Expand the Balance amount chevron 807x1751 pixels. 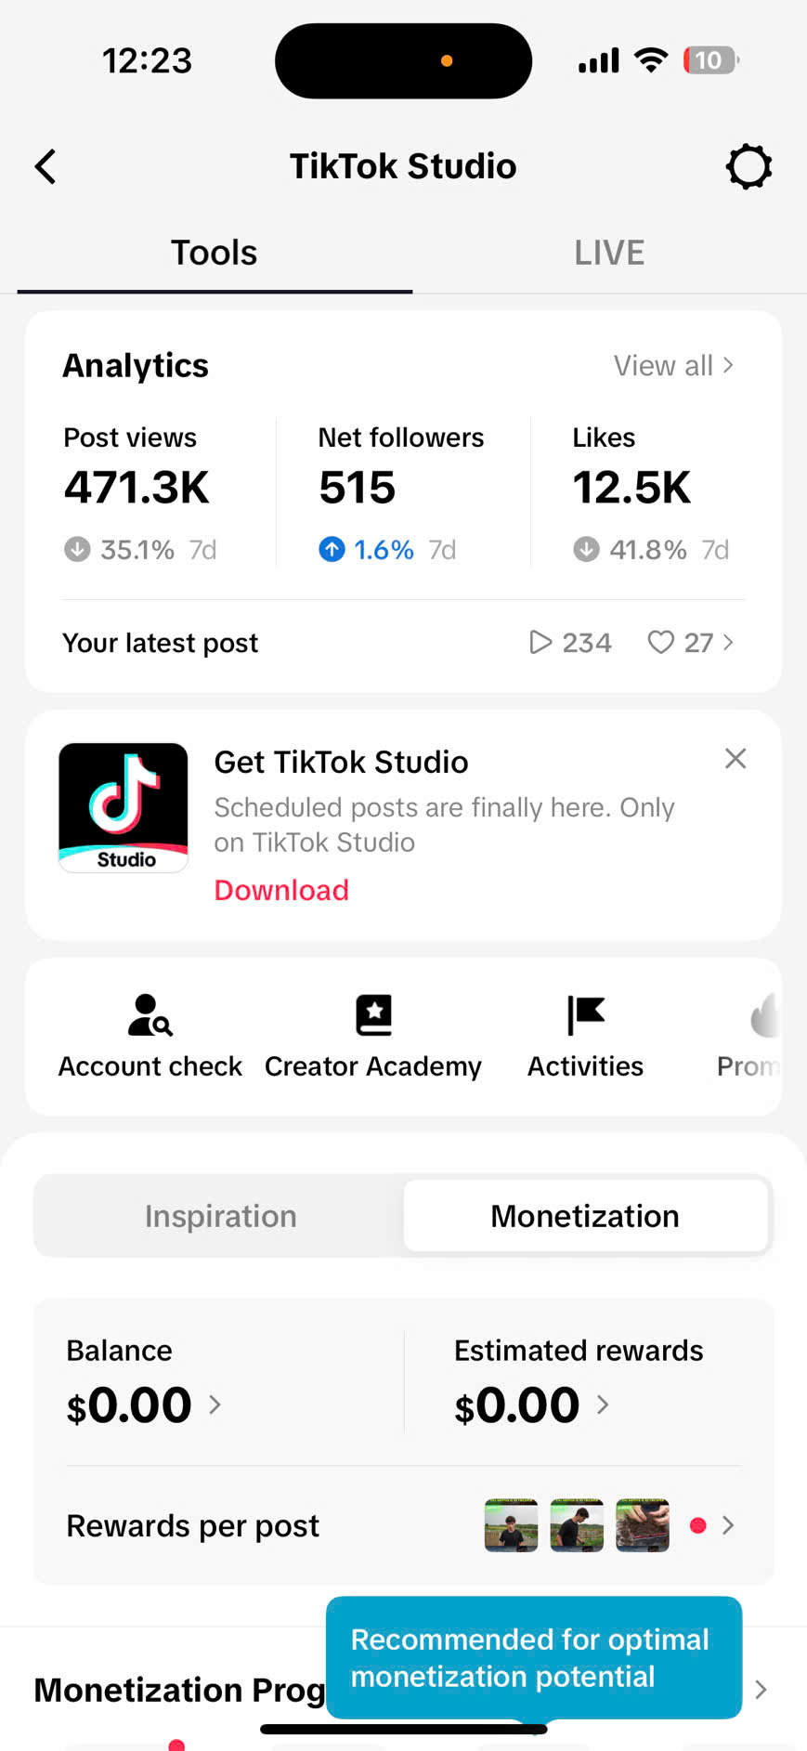click(215, 1405)
